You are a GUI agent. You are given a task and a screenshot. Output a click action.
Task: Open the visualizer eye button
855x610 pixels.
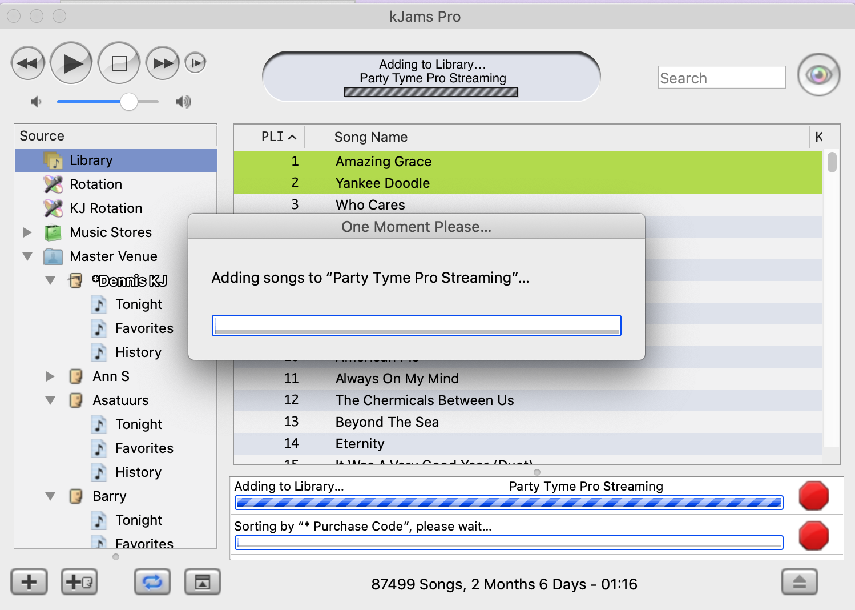818,75
